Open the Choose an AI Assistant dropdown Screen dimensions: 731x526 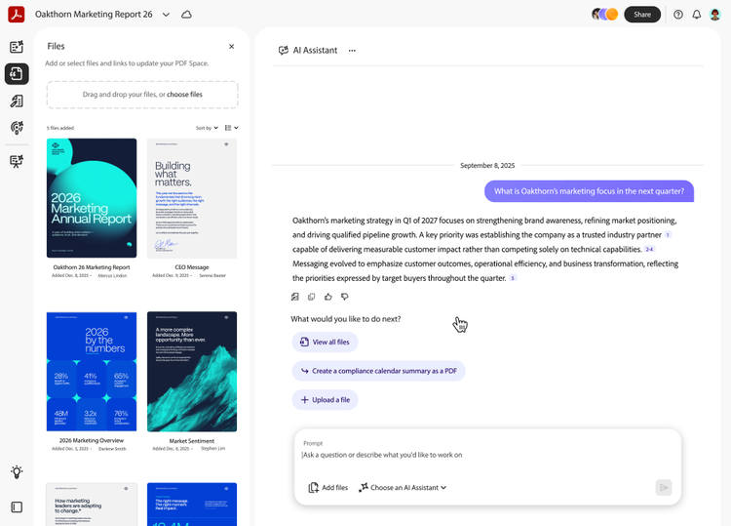(x=403, y=488)
